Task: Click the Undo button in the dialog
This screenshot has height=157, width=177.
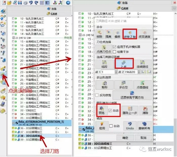Action: tap(130, 126)
